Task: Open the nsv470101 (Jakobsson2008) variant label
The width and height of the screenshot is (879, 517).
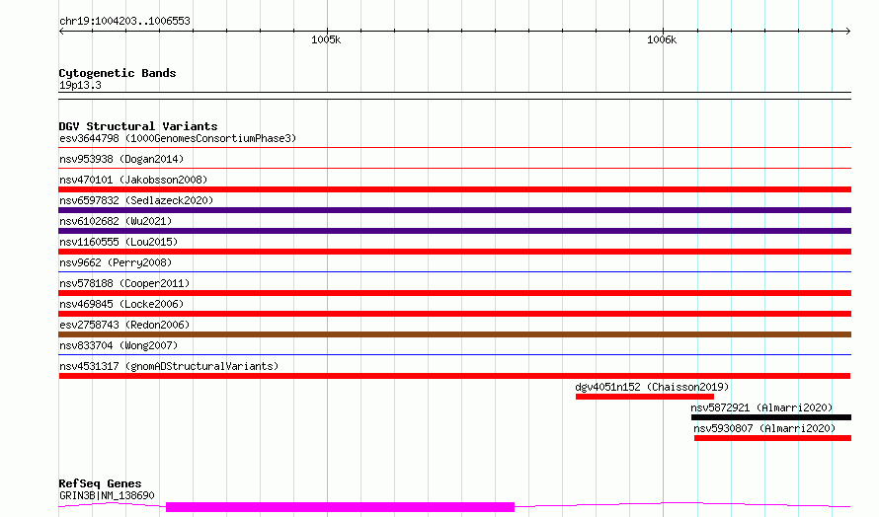Action: click(x=133, y=180)
